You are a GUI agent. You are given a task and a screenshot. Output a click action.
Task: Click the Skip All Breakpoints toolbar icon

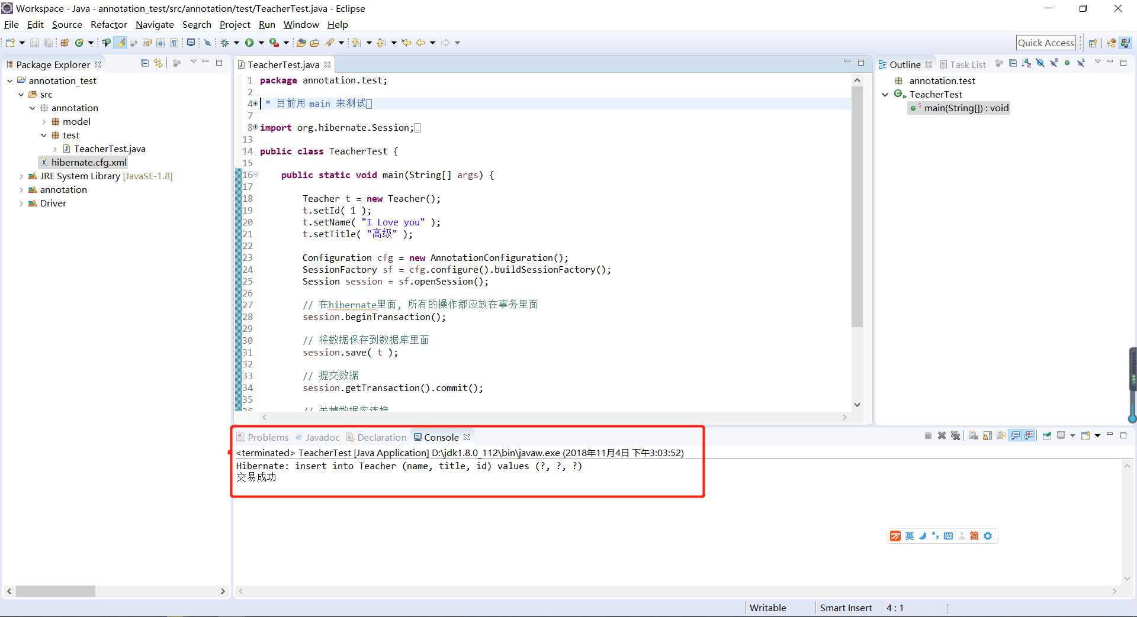tap(207, 43)
